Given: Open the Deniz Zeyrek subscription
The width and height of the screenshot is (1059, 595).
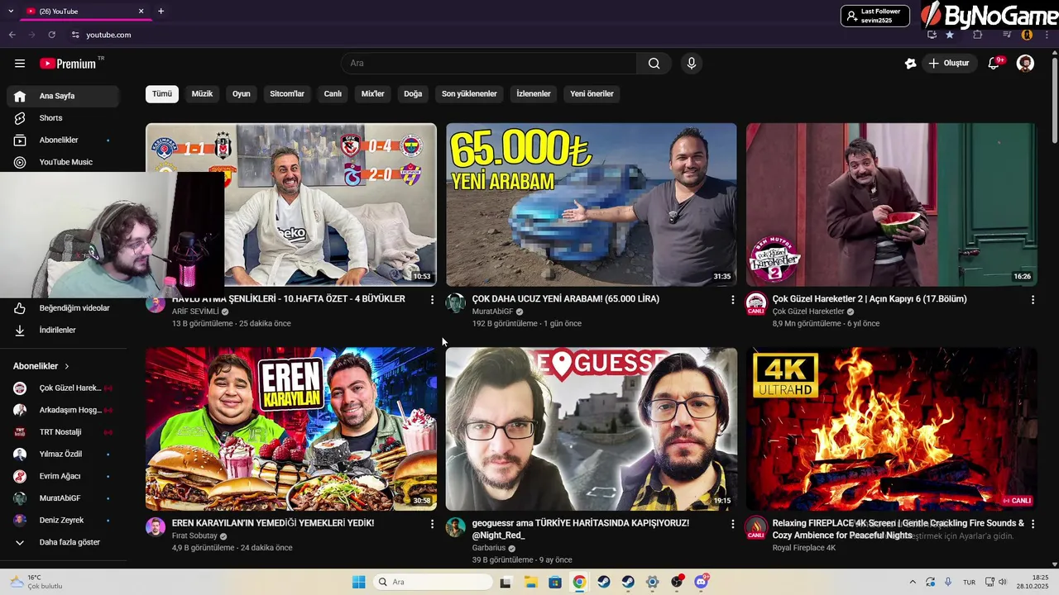Looking at the screenshot, I should click(63, 521).
